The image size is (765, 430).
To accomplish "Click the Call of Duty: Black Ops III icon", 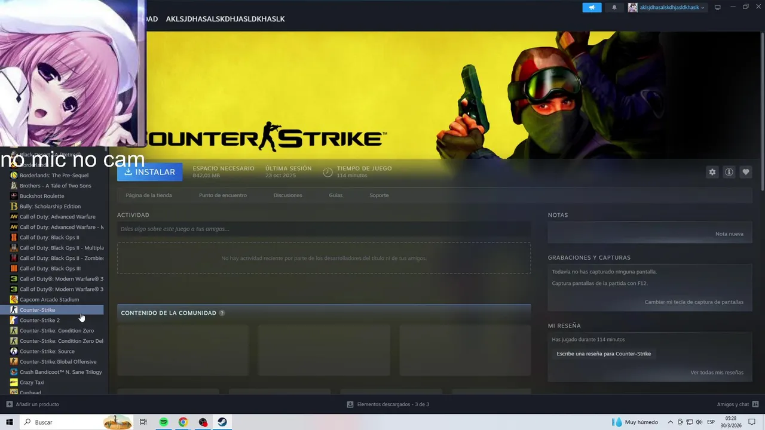I will 14,269.
